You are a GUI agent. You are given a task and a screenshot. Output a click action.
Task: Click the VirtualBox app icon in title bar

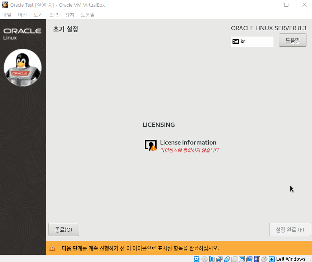coord(5,5)
